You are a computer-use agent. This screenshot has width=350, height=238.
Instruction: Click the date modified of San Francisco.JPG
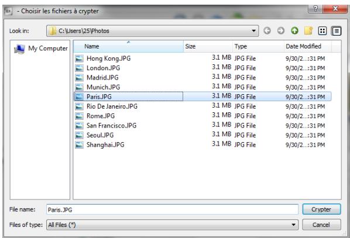coord(305,126)
